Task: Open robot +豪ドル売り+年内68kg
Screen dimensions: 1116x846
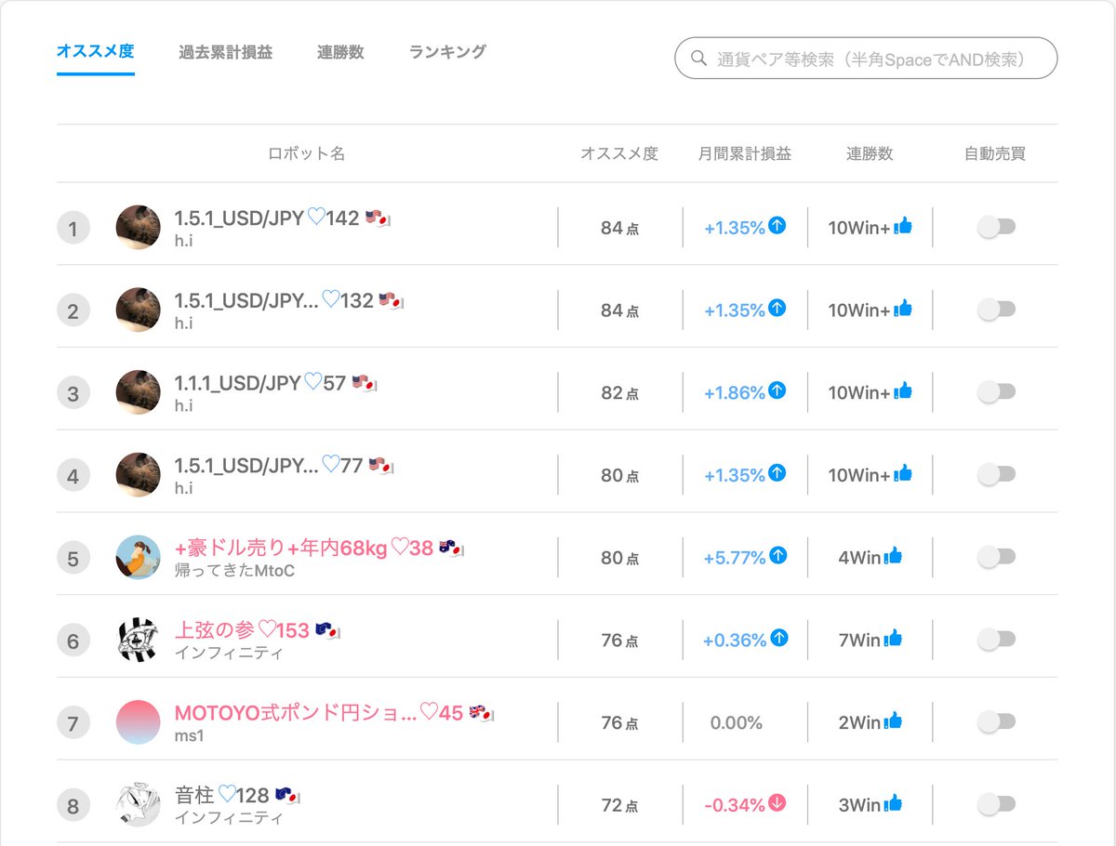Action: pos(281,548)
